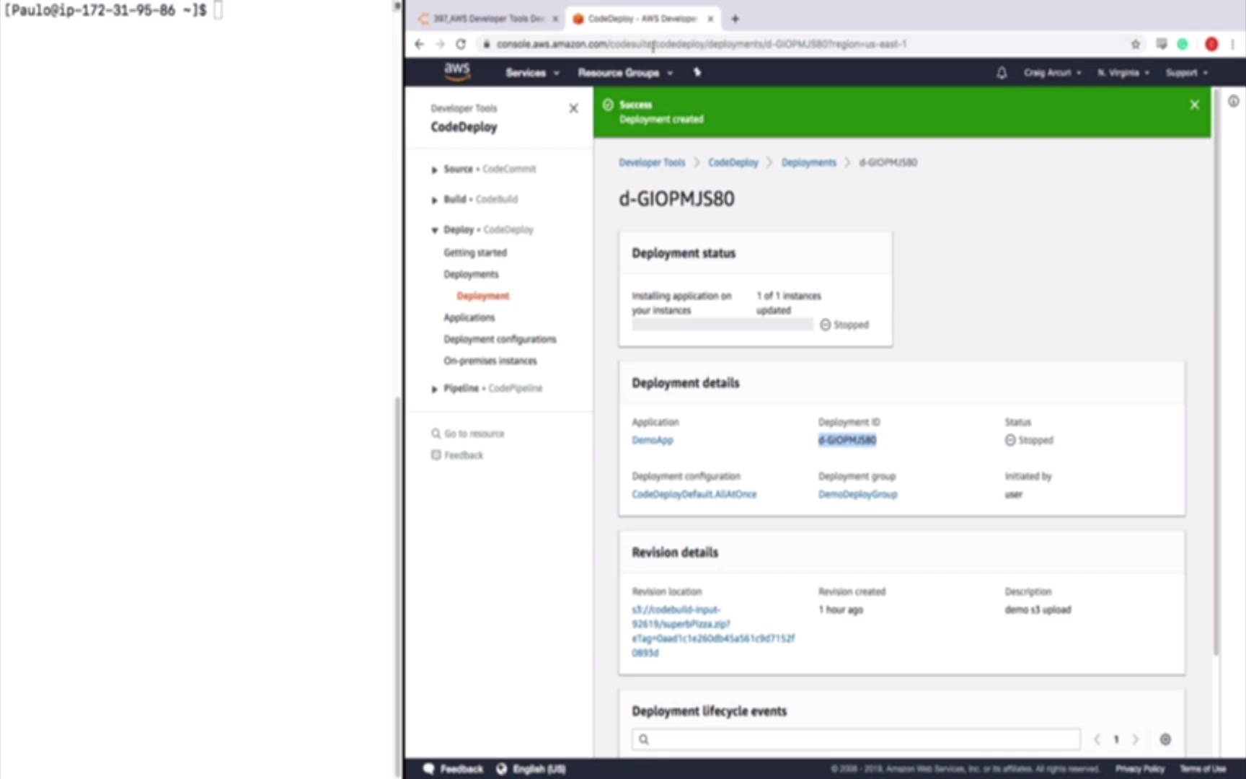Click the Go to resource search icon
Screen dimensions: 1246x779
pyautogui.click(x=436, y=433)
